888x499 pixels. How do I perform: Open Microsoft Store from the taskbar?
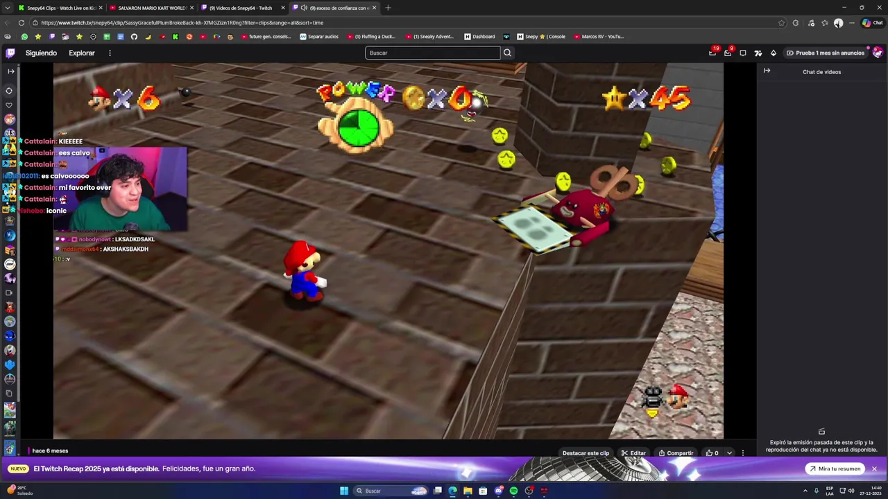click(x=483, y=491)
